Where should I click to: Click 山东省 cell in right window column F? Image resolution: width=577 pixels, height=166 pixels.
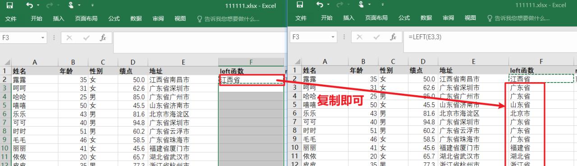[541, 105]
